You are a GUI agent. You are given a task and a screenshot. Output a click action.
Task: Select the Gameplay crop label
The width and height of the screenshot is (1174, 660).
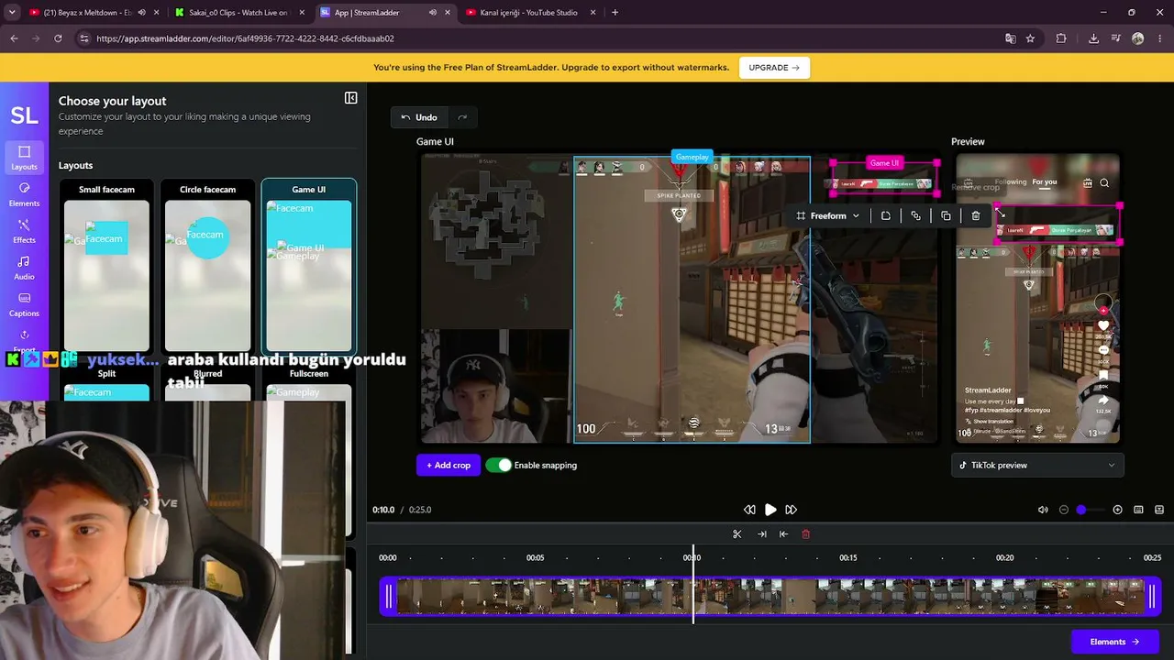692,158
